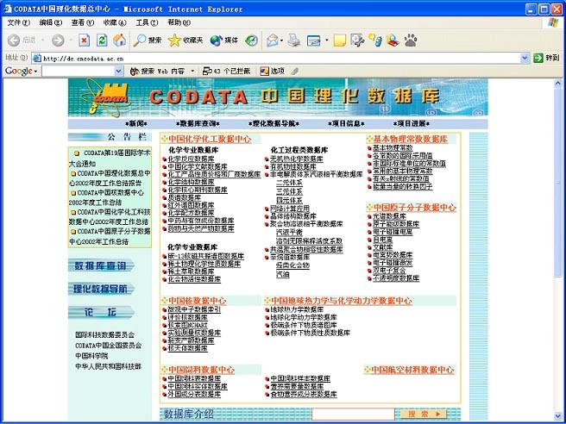566x424 pixels.
Task: Open Favorites (收藏夹) star button
Action: click(x=186, y=40)
